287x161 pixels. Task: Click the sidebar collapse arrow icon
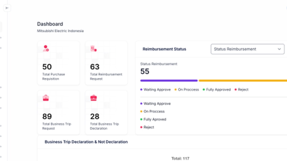click(7, 8)
